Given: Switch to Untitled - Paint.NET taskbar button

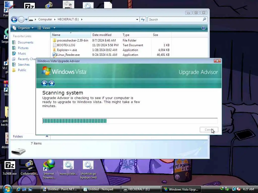Looking at the screenshot, I should [x=60, y=189].
